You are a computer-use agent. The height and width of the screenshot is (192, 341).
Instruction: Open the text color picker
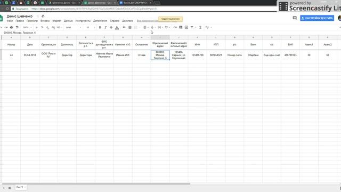[117, 27]
